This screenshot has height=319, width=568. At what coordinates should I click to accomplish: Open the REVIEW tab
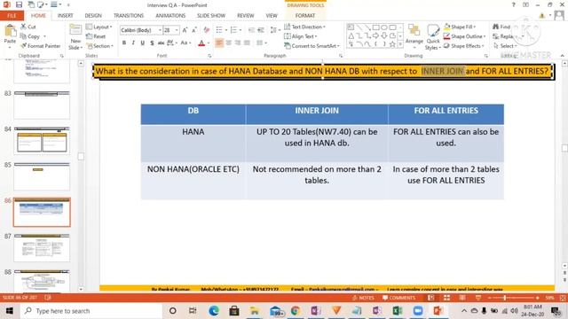point(246,16)
